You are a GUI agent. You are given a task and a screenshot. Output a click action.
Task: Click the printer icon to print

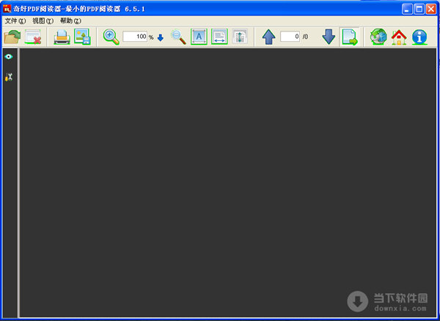pos(62,37)
